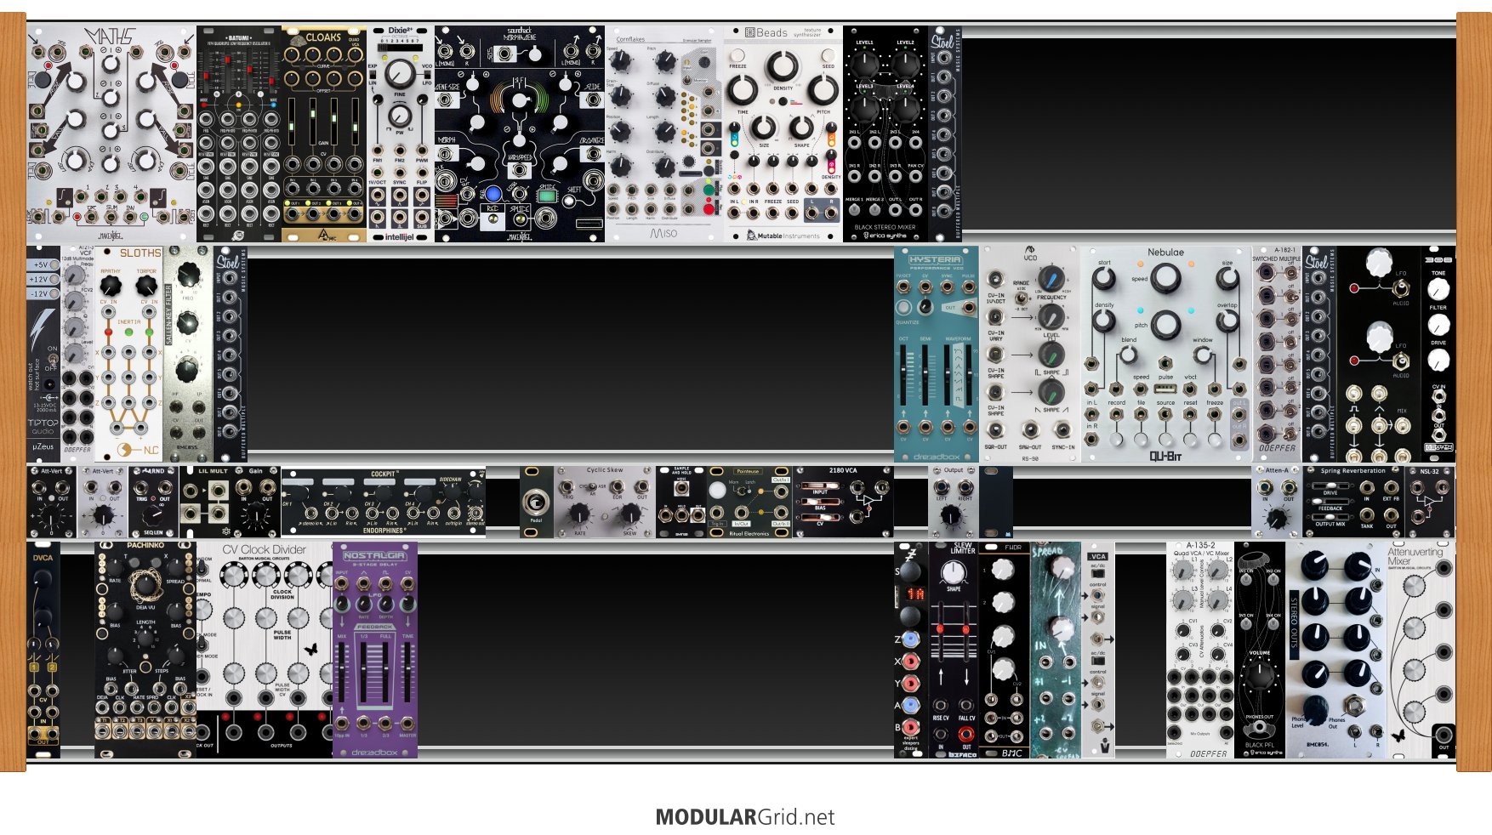Select the Sallen-Key Filter module
The image size is (1492, 835).
(x=188, y=355)
